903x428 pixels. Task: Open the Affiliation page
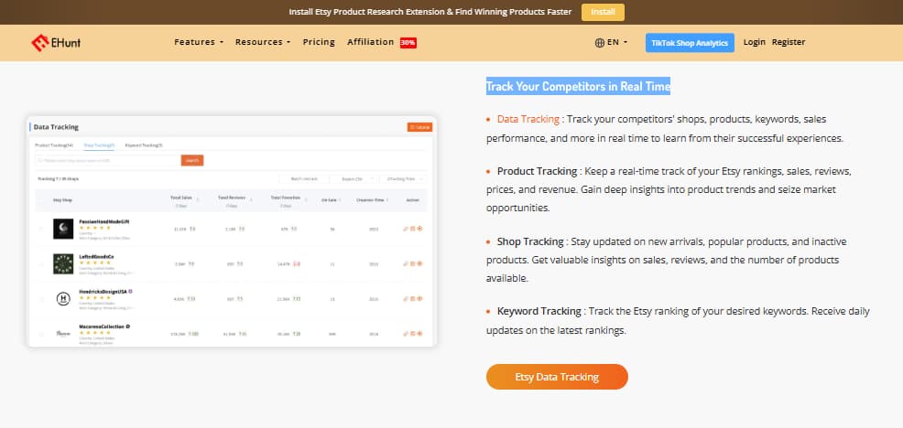(x=370, y=42)
